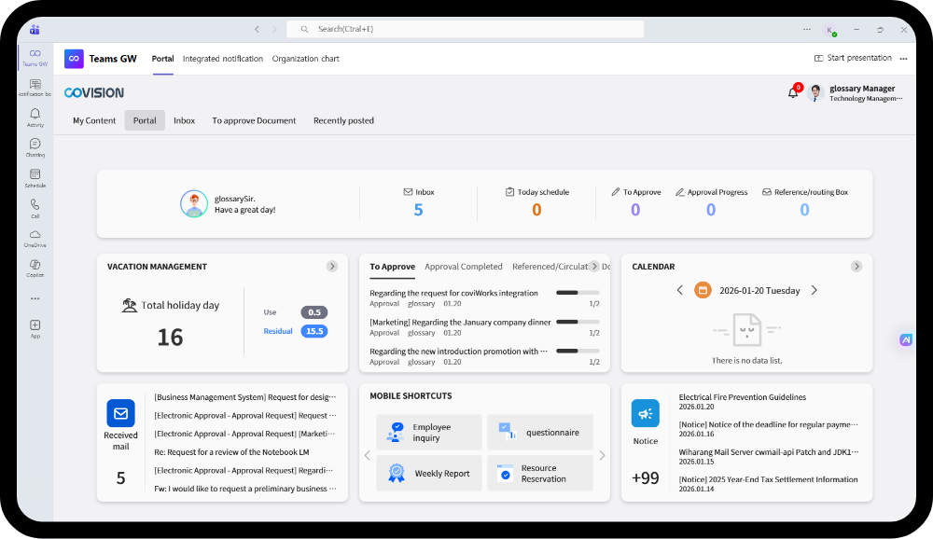Go to next day in calendar
The height and width of the screenshot is (539, 933).
tap(814, 290)
